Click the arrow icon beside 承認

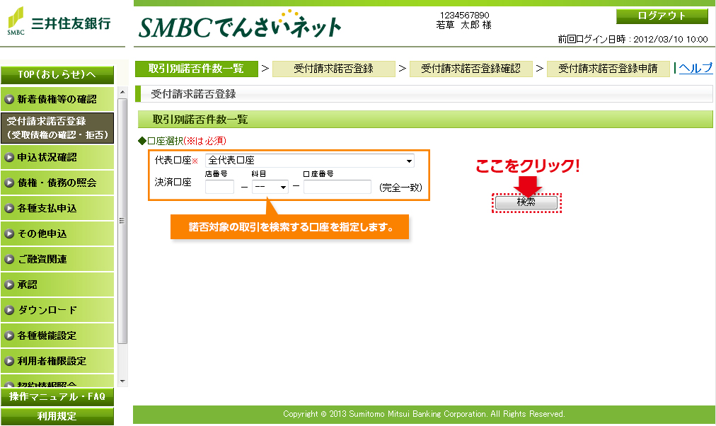pyautogui.click(x=9, y=285)
